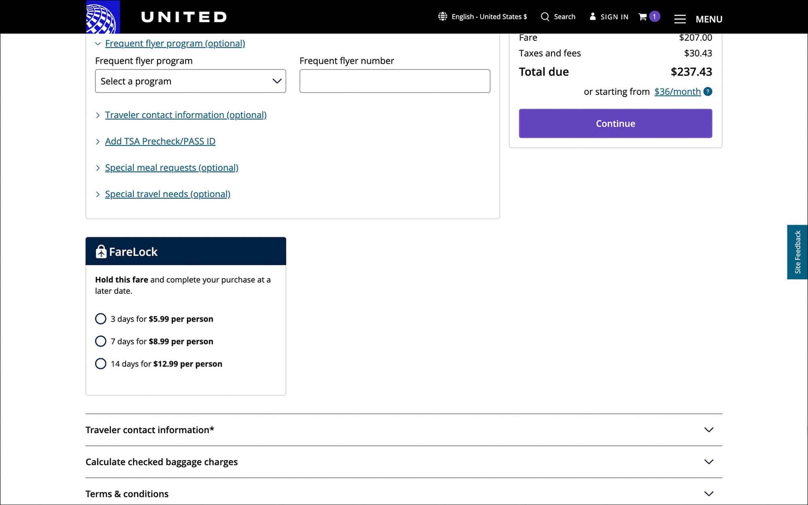Open the shopping cart icon
This screenshot has height=505, width=808.
tap(642, 17)
